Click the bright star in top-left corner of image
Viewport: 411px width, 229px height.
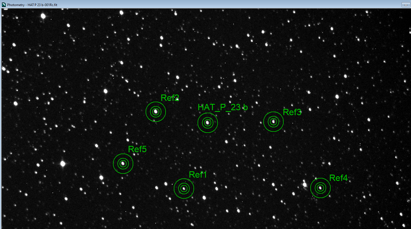pos(43,16)
